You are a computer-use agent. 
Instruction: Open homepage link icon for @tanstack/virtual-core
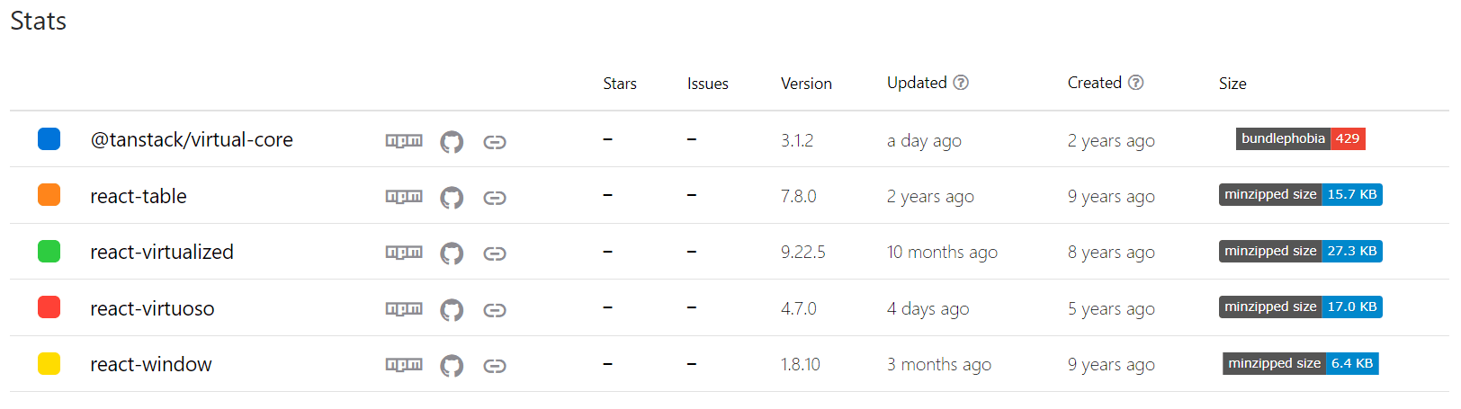point(494,142)
